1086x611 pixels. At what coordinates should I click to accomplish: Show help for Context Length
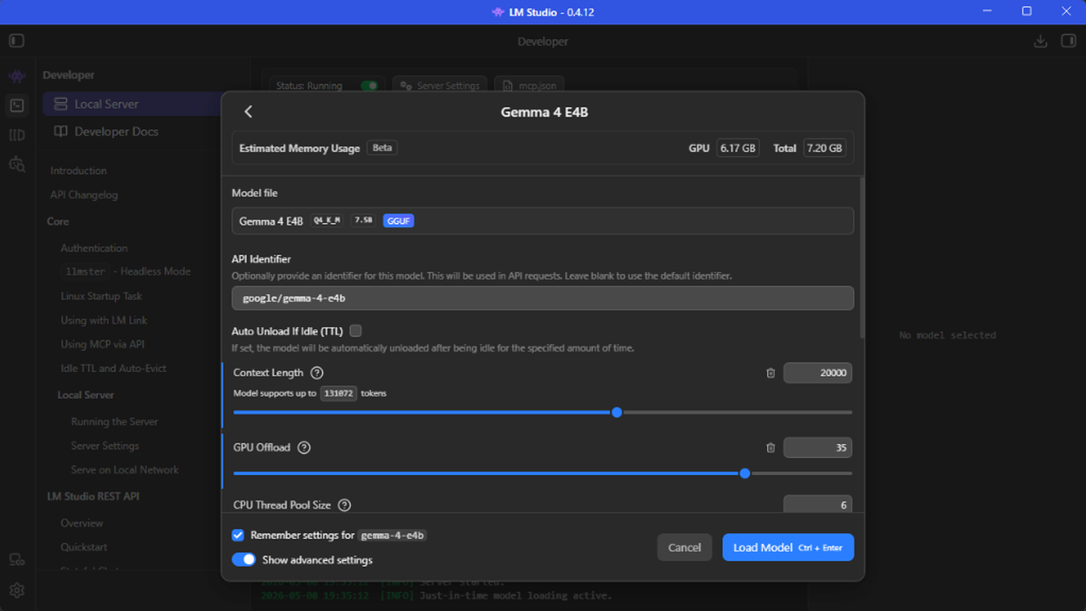(x=317, y=373)
